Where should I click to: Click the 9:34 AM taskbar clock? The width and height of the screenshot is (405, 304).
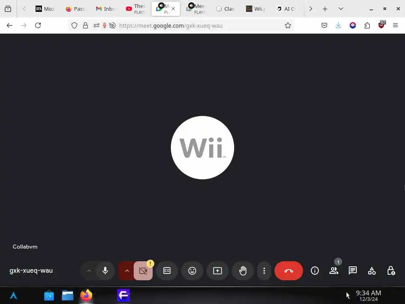(x=368, y=295)
